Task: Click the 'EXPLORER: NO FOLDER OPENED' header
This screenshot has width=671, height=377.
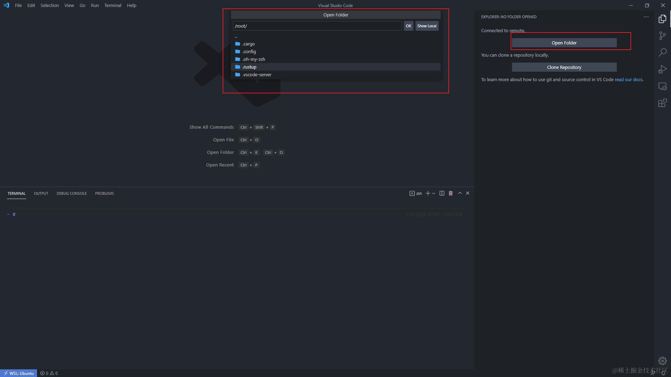Action: click(x=509, y=17)
